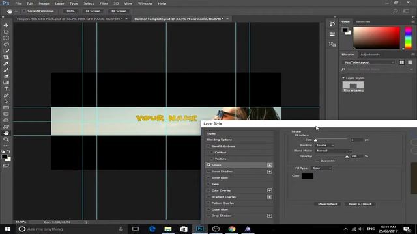The width and height of the screenshot is (417, 234).
Task: Open the Hand tool preset picker arrow
Action: (x=16, y=12)
